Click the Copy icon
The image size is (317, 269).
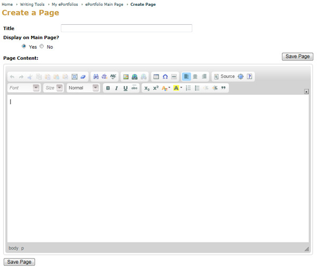(39, 77)
